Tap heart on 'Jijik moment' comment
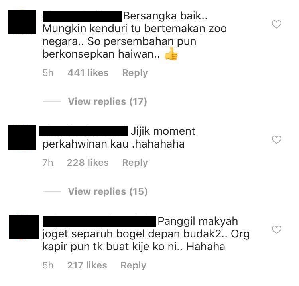299x286 pixels. coord(277,140)
